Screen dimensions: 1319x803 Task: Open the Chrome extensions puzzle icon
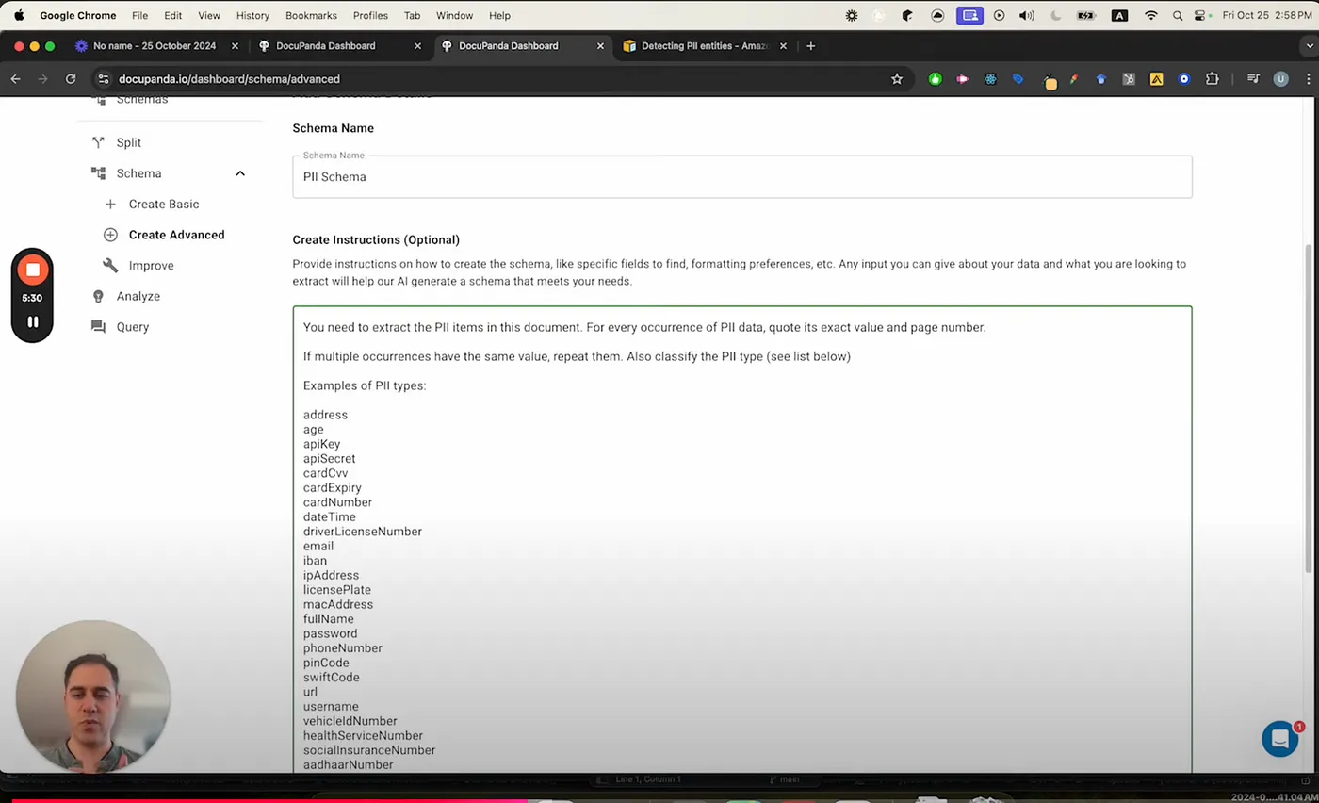tap(1212, 79)
